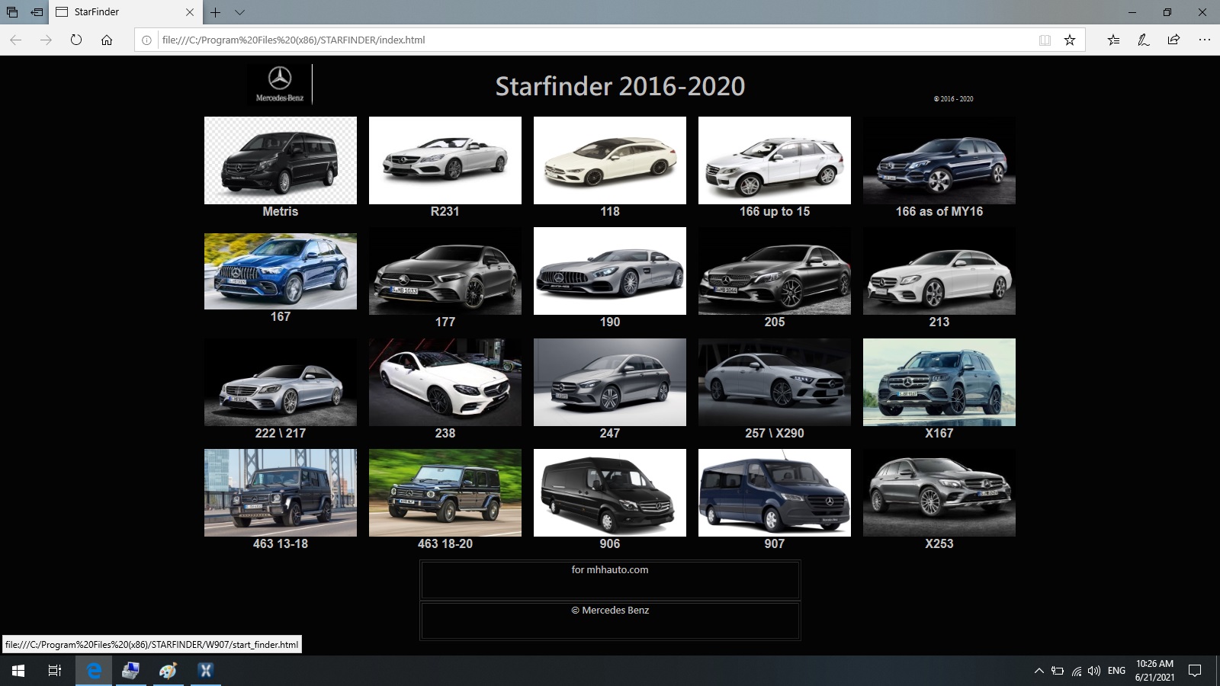Show hidden system tray icons

(x=1039, y=671)
